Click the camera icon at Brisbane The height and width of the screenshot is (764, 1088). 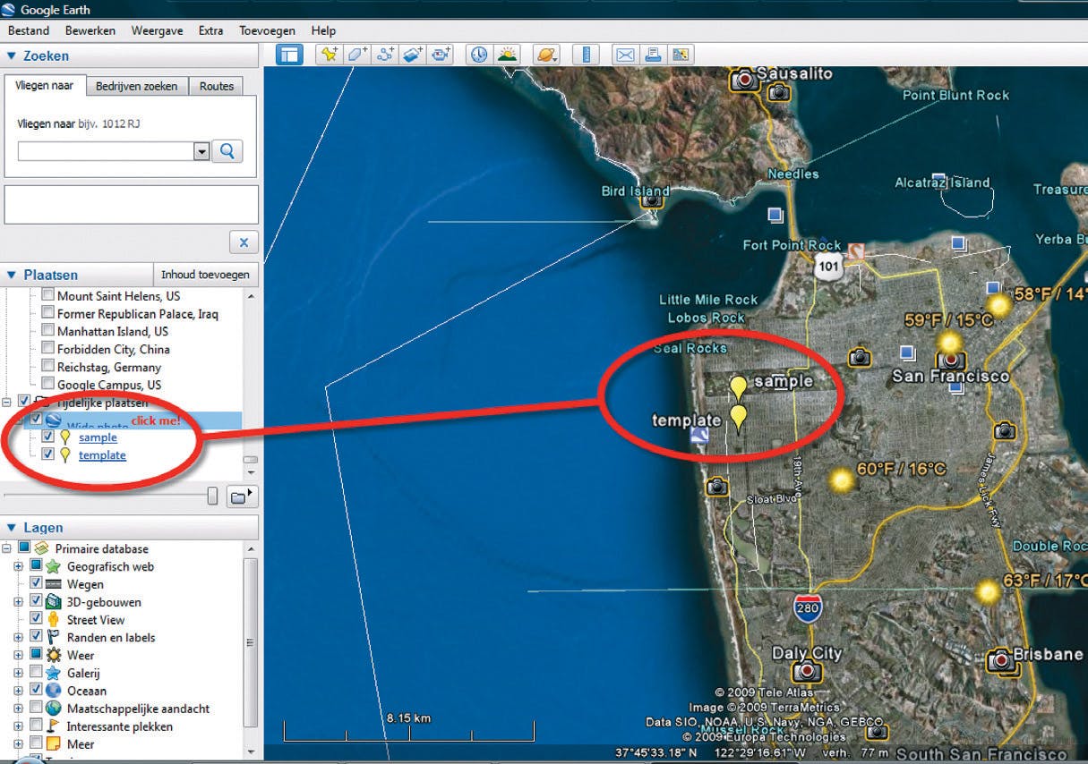[999, 661]
